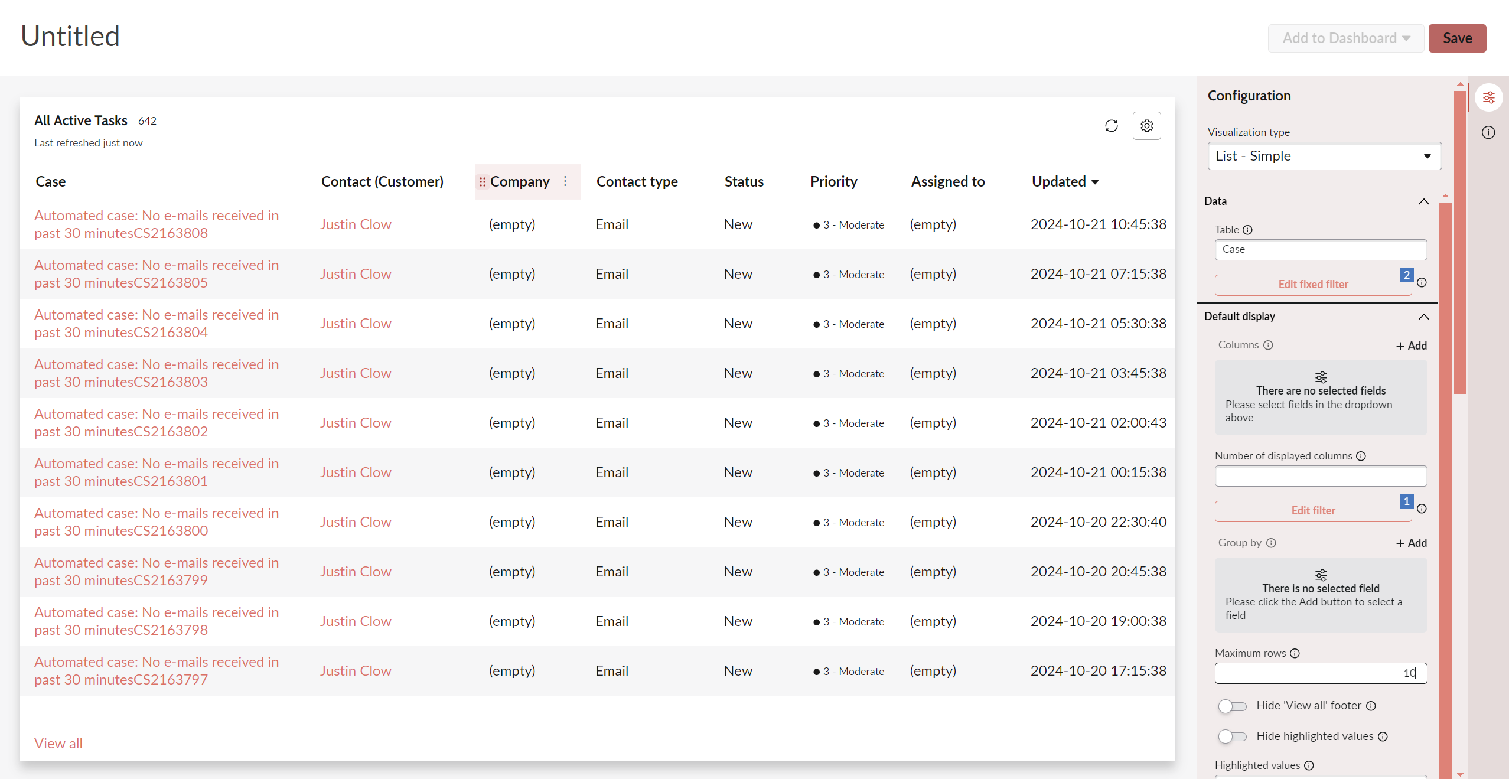Click the Edit fixed filter button
The height and width of the screenshot is (779, 1509).
[1312, 284]
